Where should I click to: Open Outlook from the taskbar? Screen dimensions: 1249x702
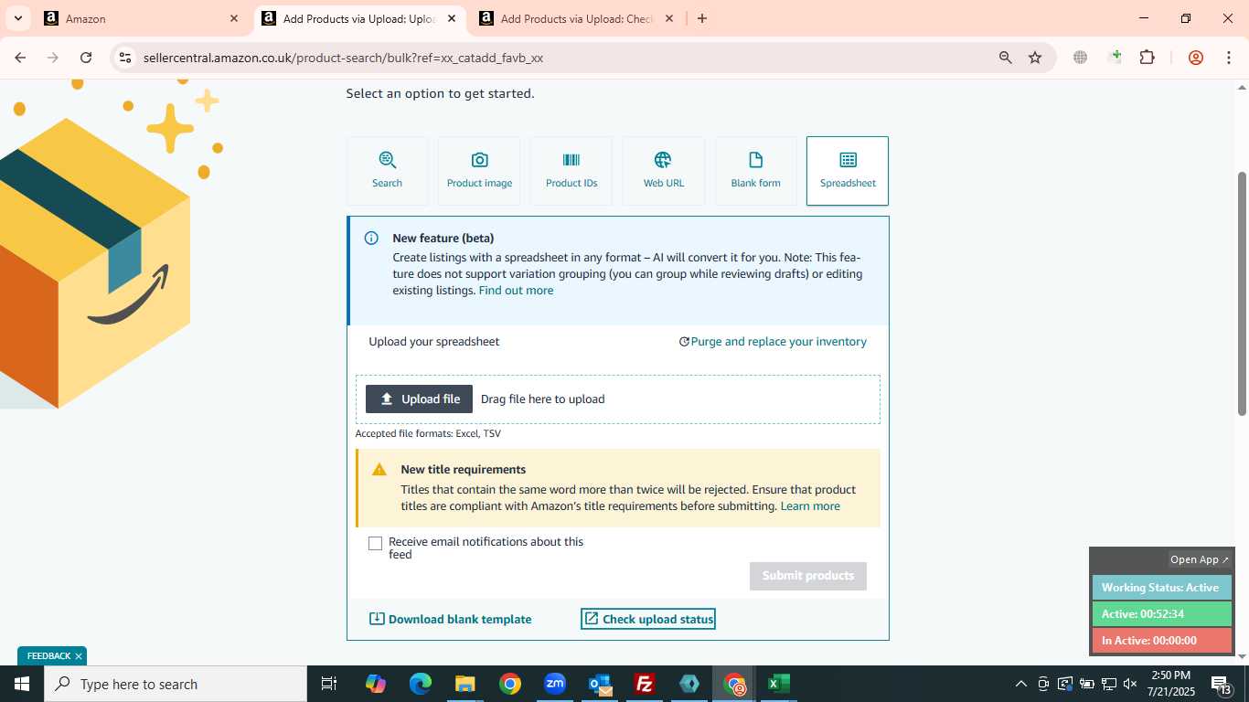coord(600,684)
